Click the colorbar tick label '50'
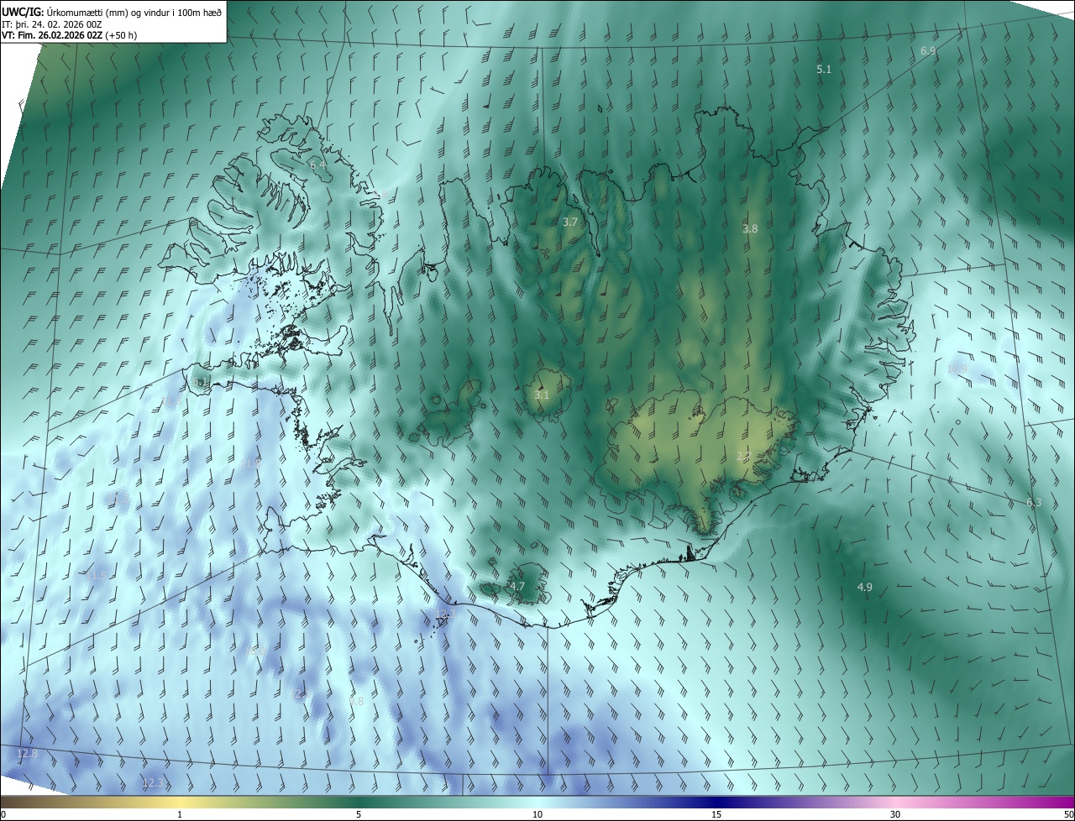Image resolution: width=1075 pixels, height=821 pixels. tap(1068, 815)
